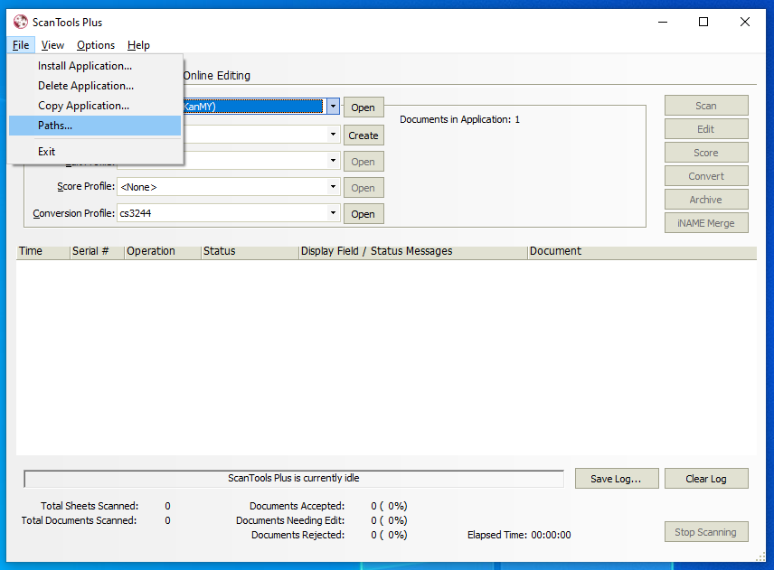
Task: Click the Save Log… button
Action: point(617,479)
